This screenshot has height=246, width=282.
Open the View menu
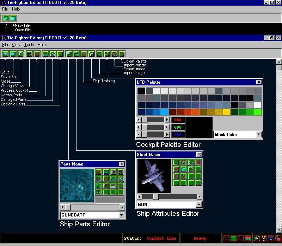(16, 45)
